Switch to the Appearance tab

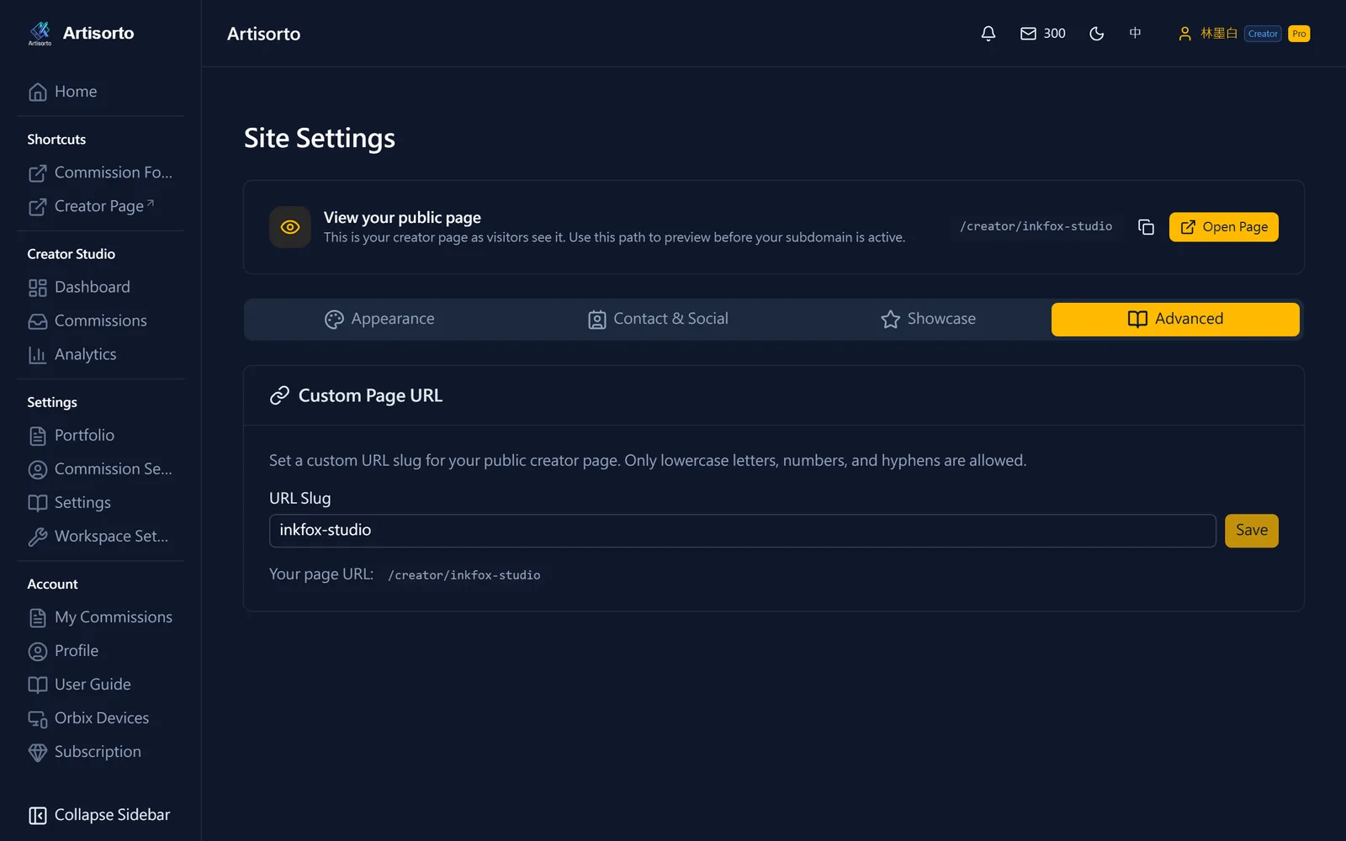click(380, 320)
